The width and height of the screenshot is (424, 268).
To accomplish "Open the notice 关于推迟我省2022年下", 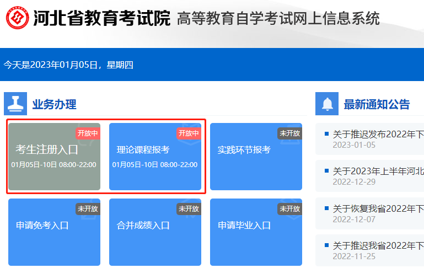I will click(x=369, y=250).
